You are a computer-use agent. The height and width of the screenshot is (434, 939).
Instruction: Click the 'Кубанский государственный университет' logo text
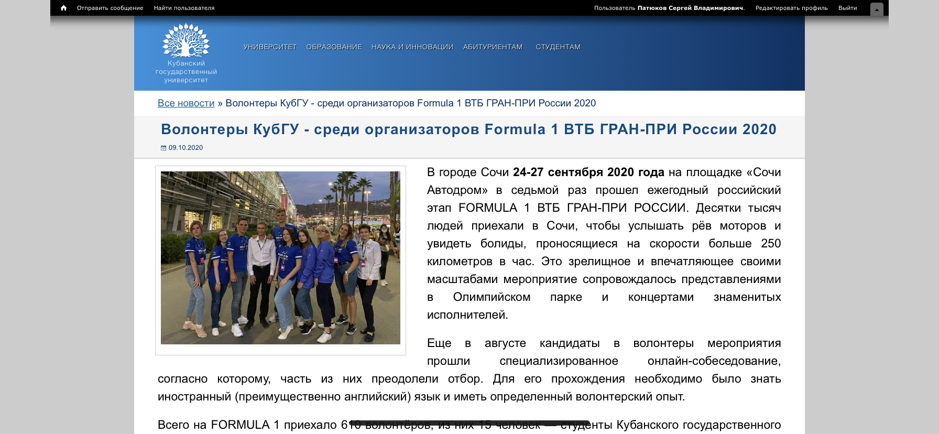tap(186, 72)
